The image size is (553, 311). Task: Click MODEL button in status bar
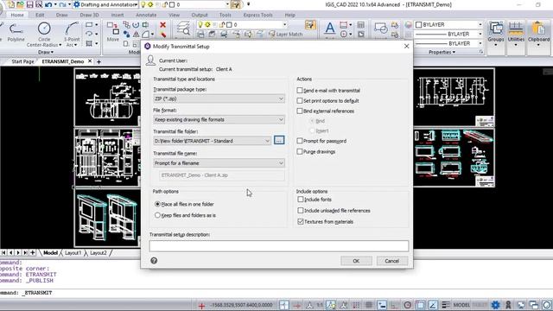[x=461, y=305]
